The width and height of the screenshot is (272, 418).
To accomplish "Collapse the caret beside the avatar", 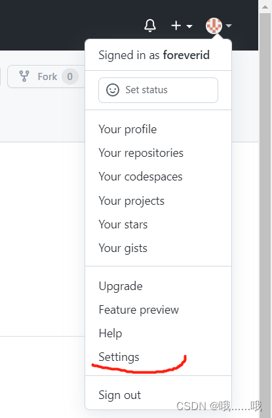I will pos(229,26).
